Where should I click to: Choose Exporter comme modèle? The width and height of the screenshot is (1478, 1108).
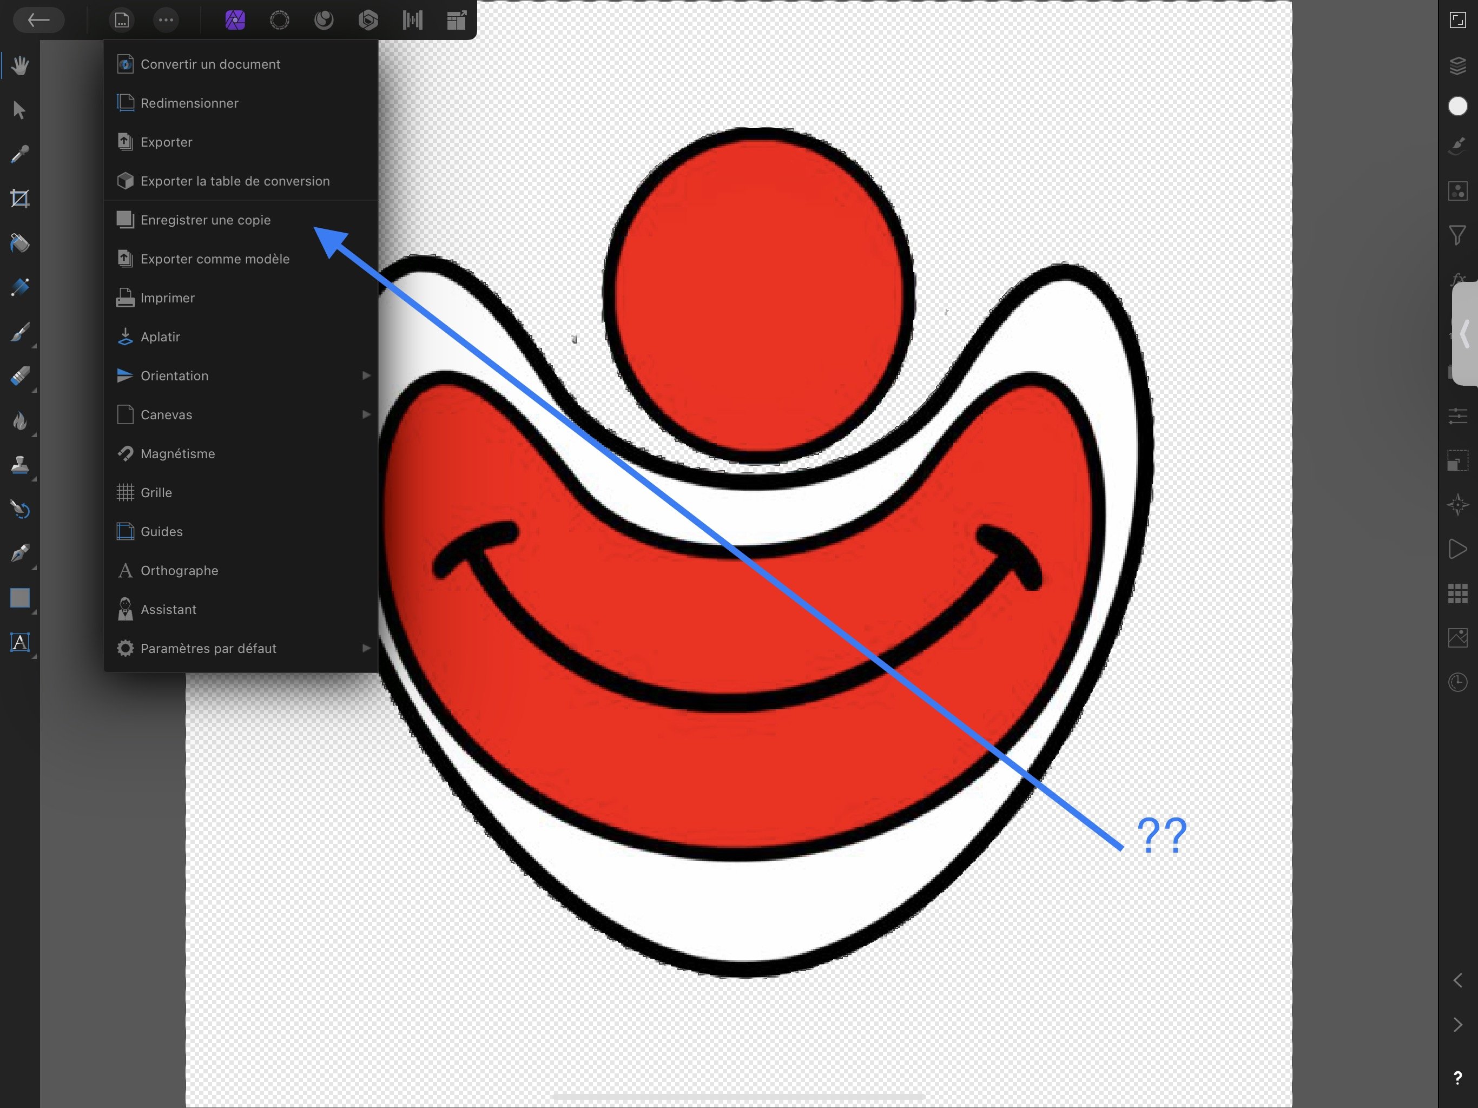tap(241, 259)
